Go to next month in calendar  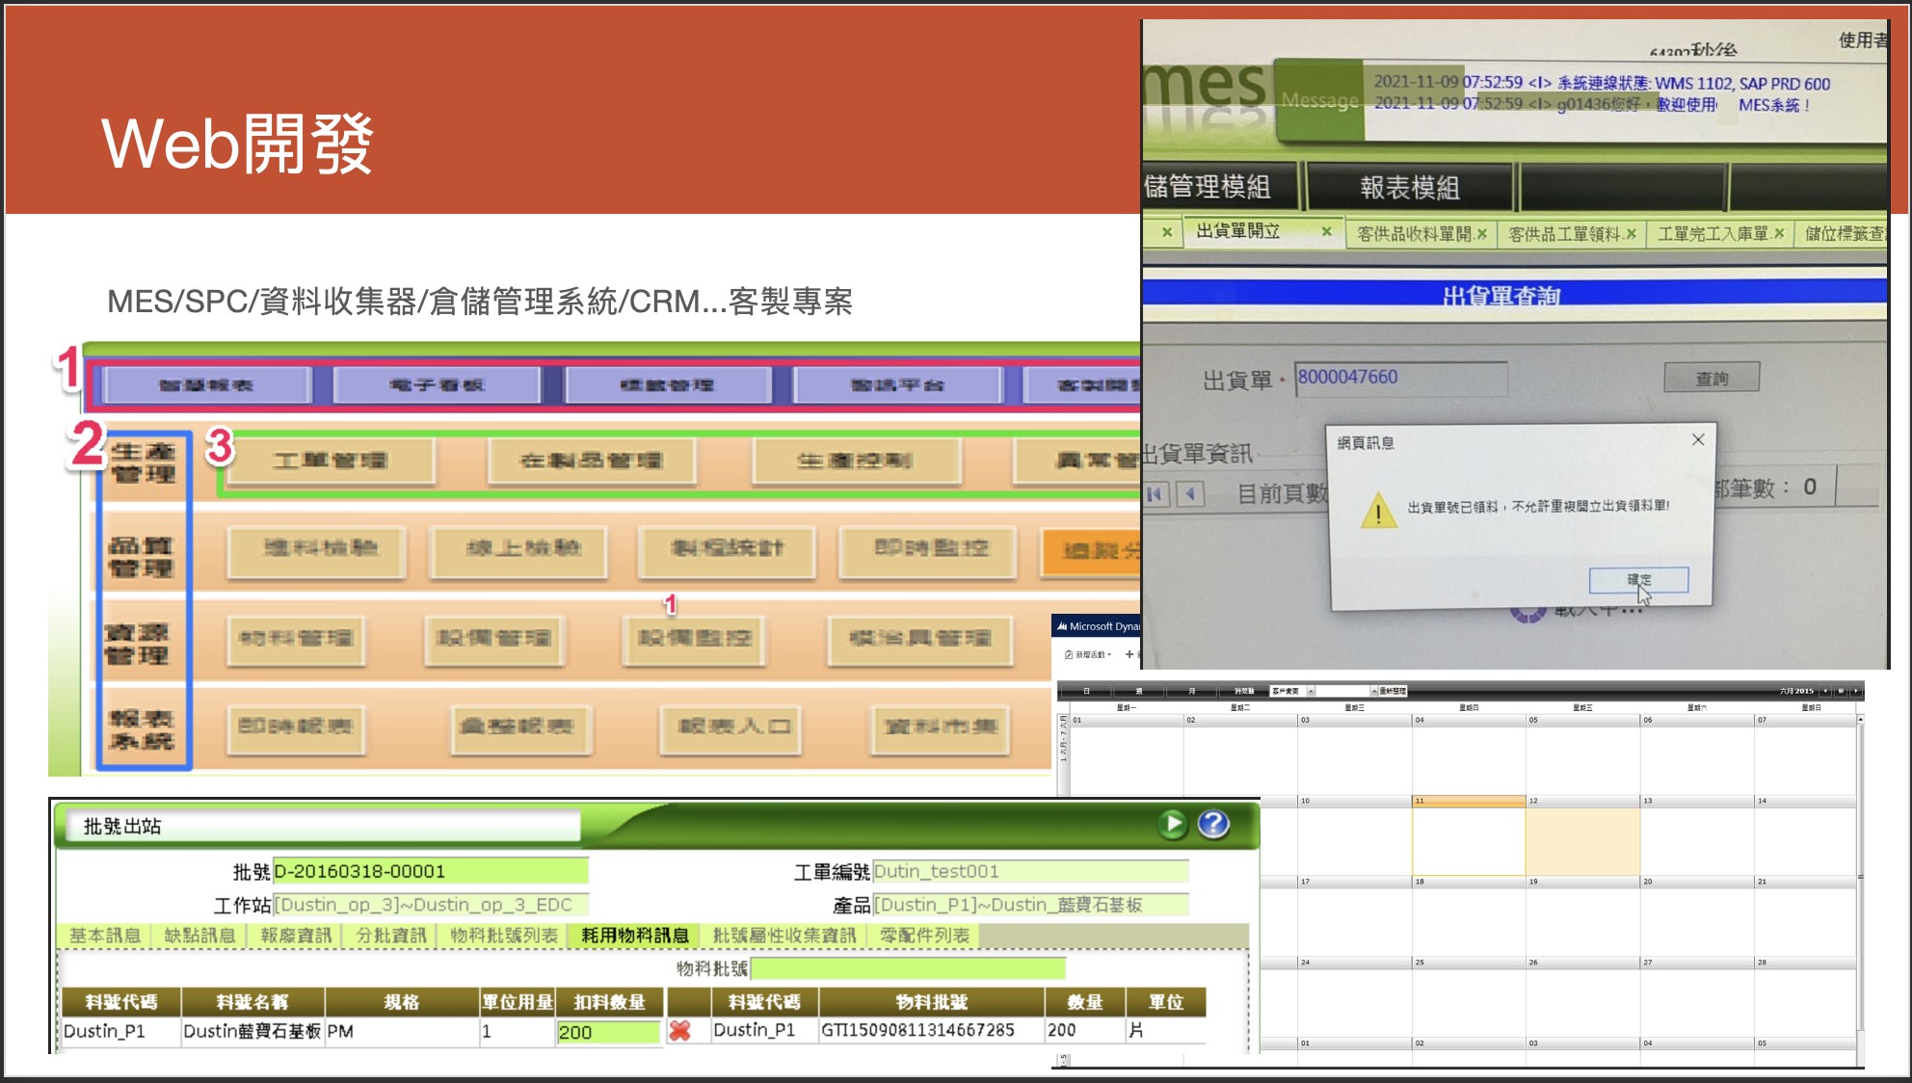pos(1854,691)
